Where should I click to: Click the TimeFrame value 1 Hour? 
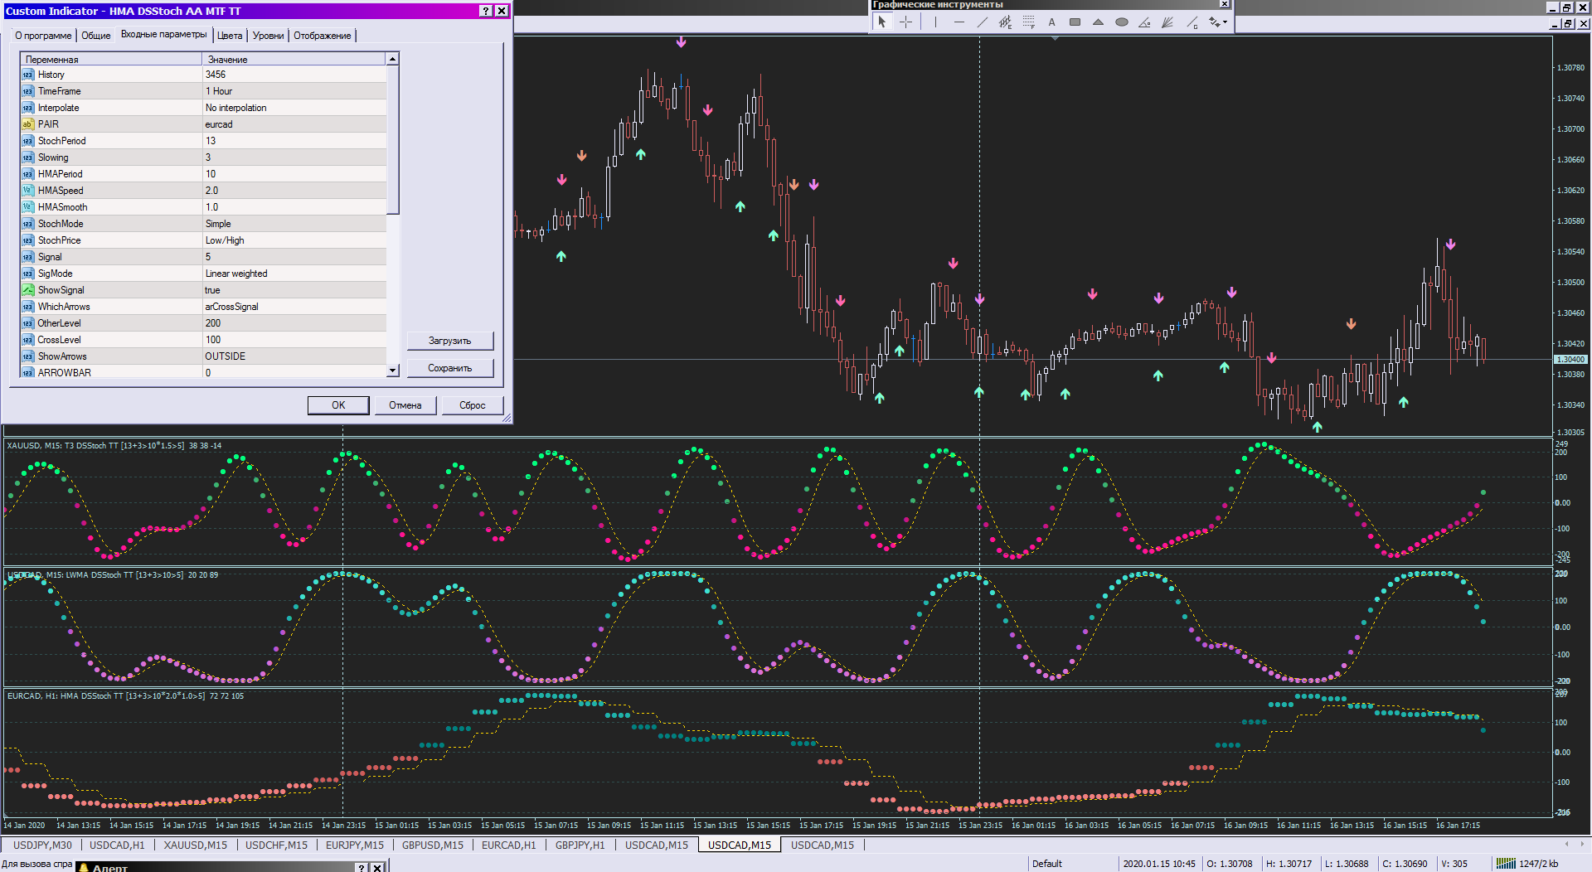pyautogui.click(x=294, y=91)
